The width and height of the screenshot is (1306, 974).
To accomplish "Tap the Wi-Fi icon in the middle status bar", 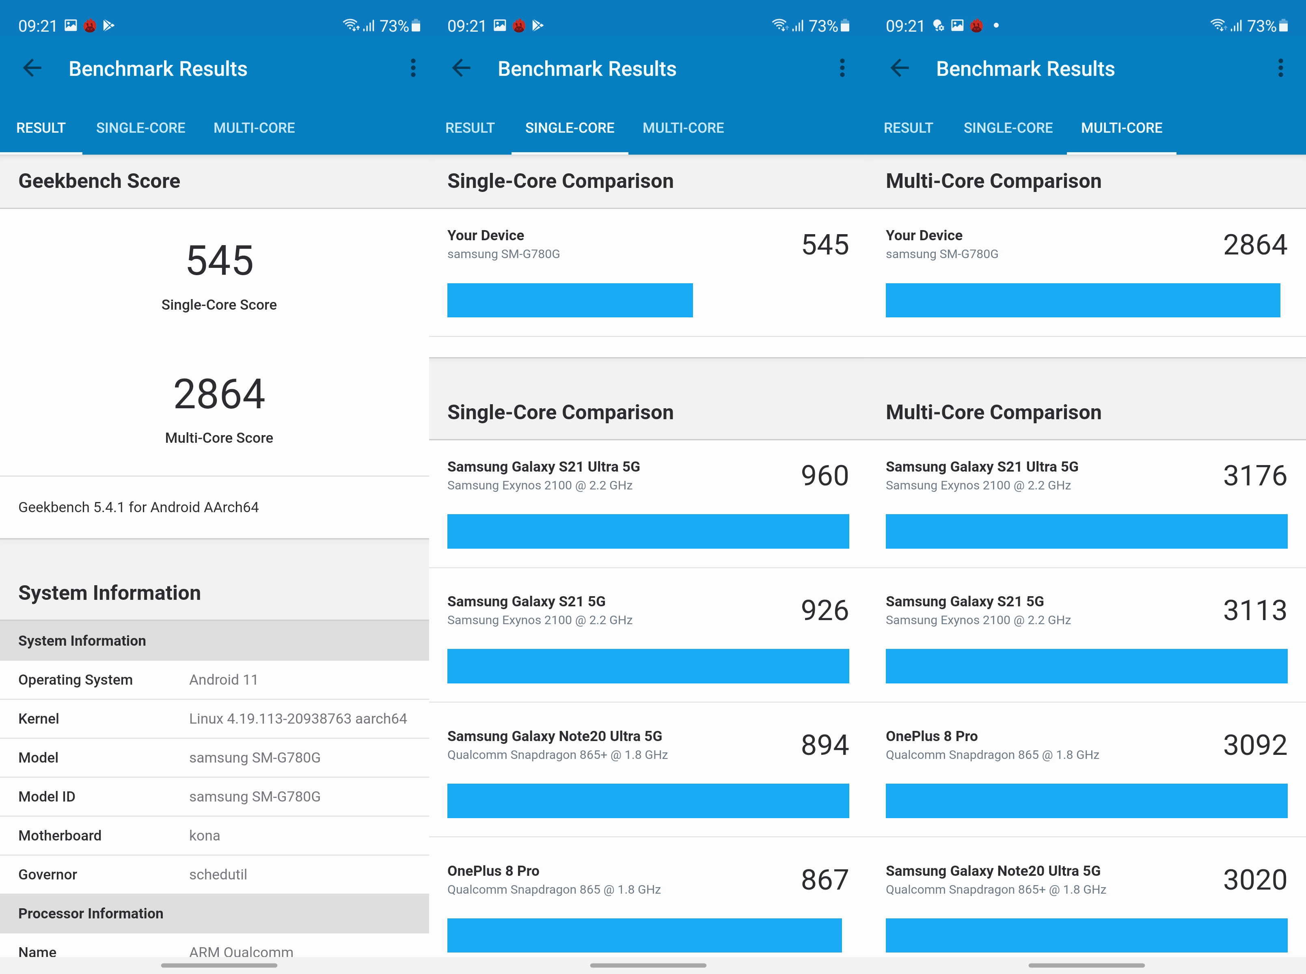I will [x=780, y=25].
